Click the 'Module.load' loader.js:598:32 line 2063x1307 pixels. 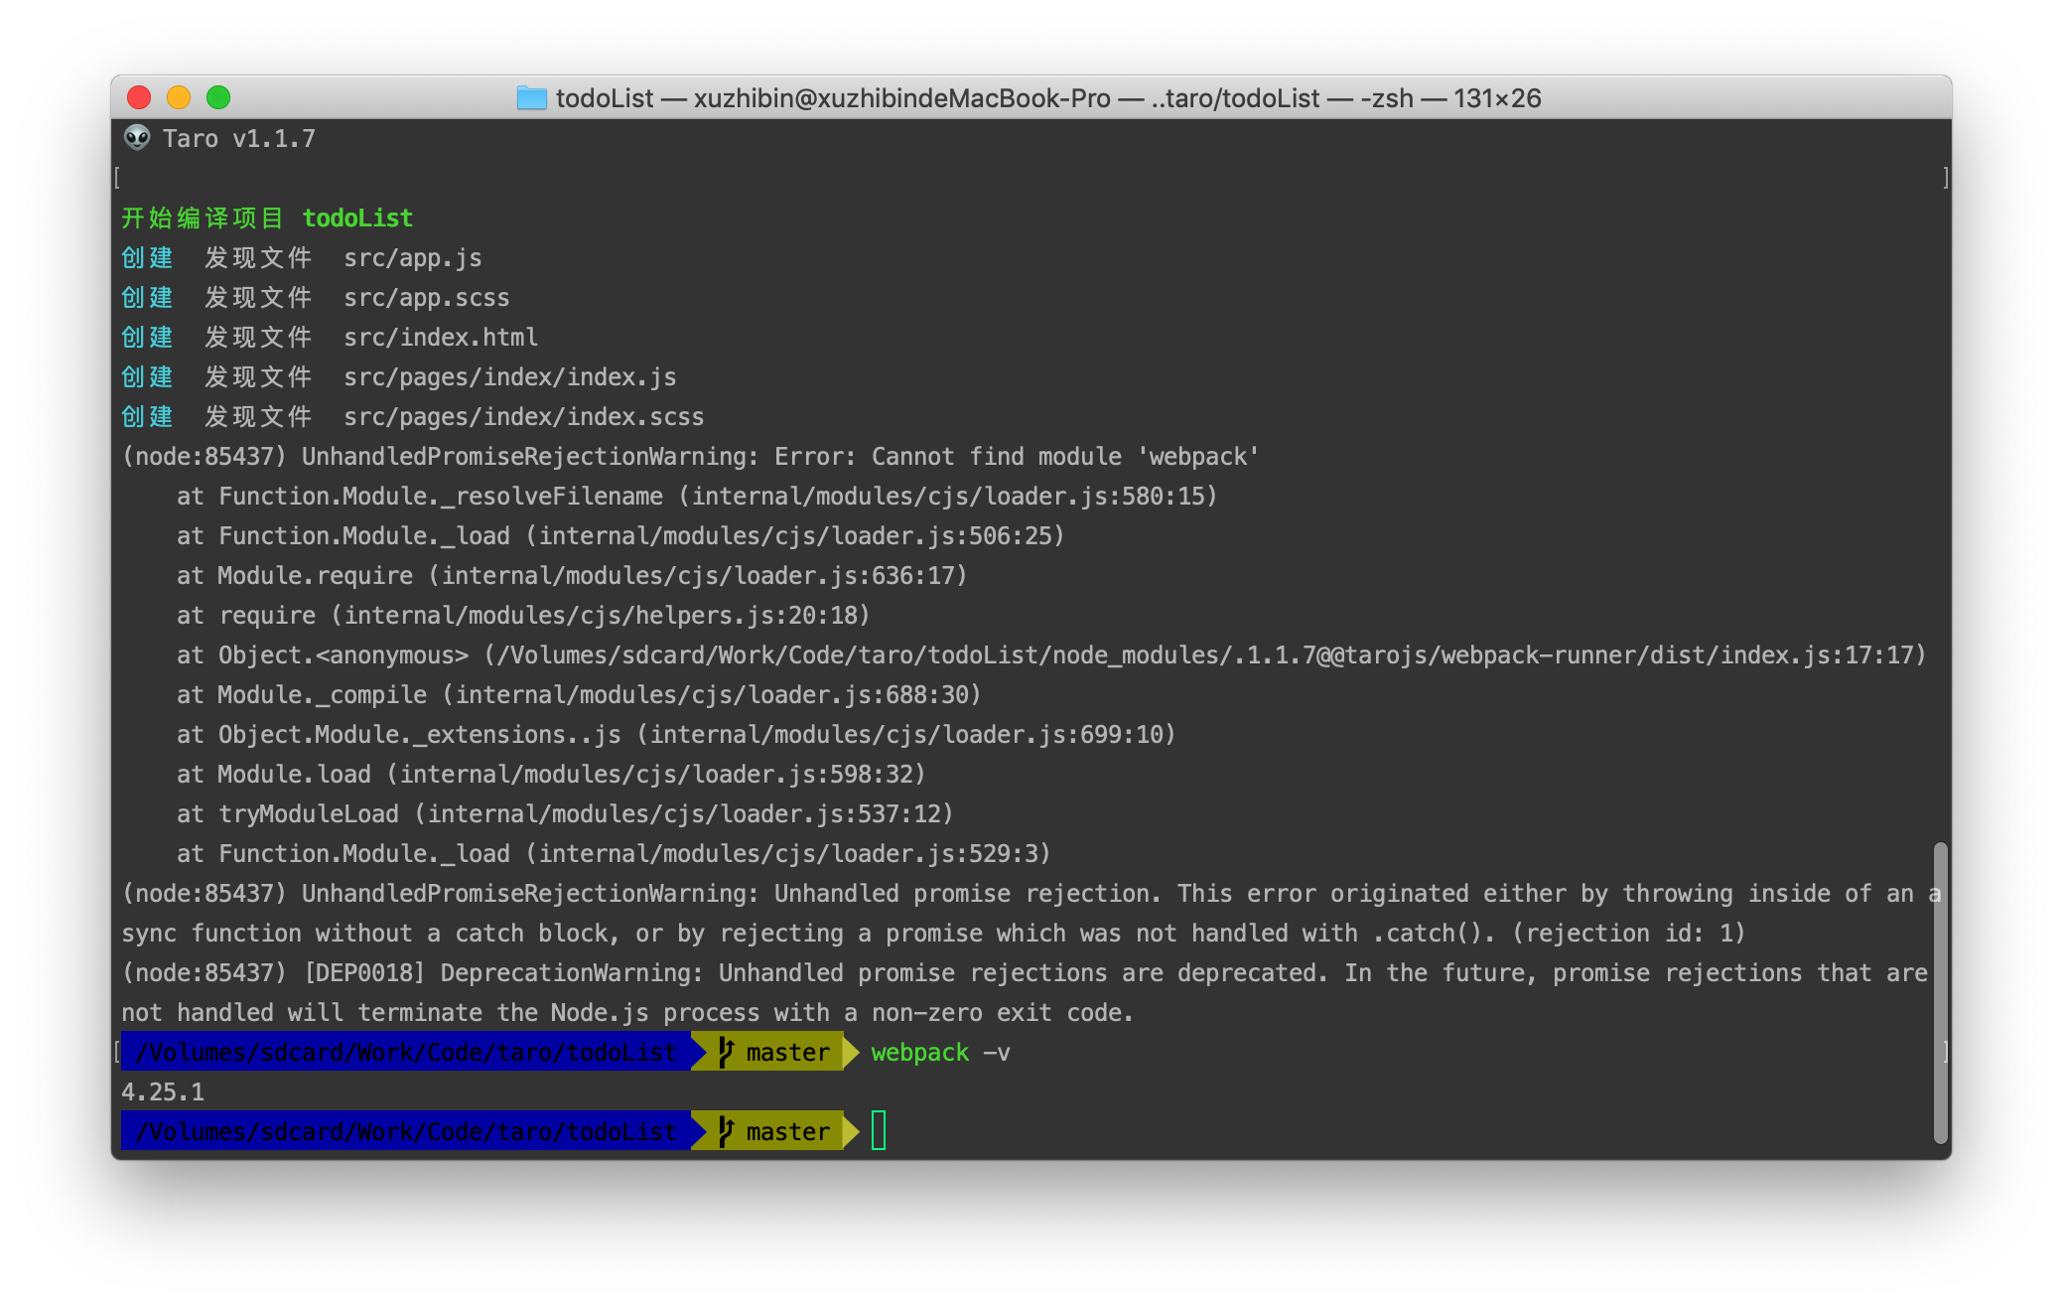[x=551, y=775]
